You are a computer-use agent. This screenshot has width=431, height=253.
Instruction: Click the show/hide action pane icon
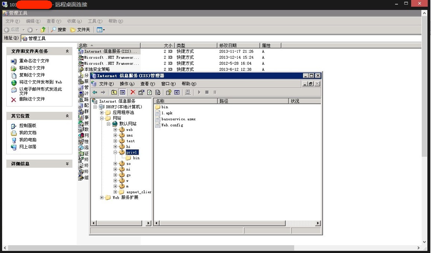pyautogui.click(x=177, y=93)
